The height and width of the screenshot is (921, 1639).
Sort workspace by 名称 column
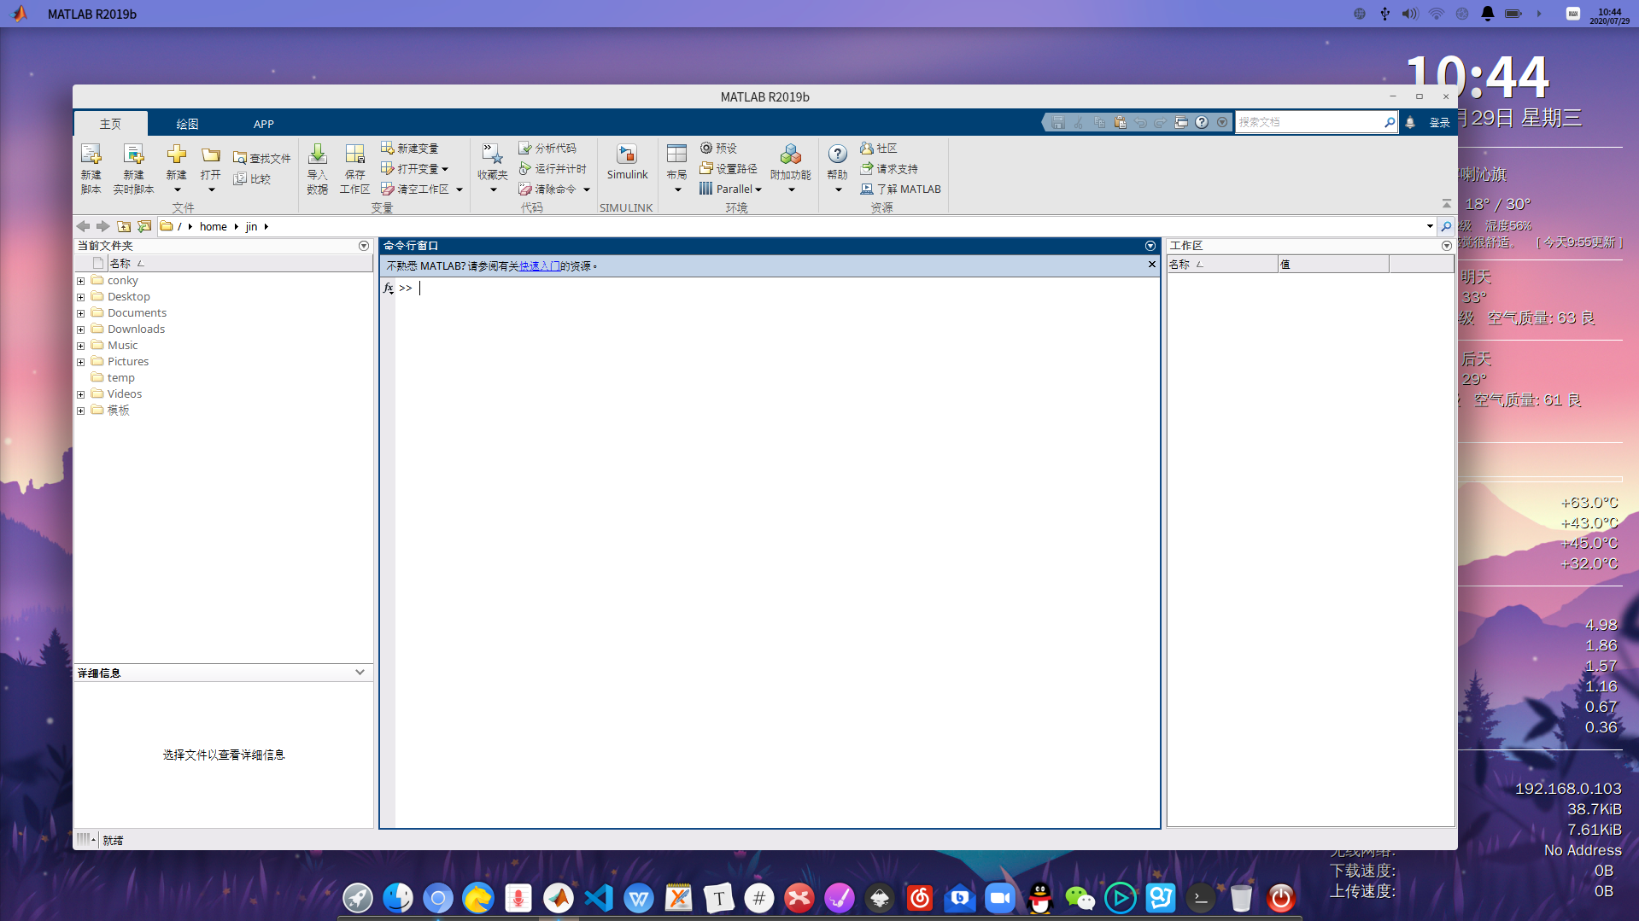coord(1222,265)
